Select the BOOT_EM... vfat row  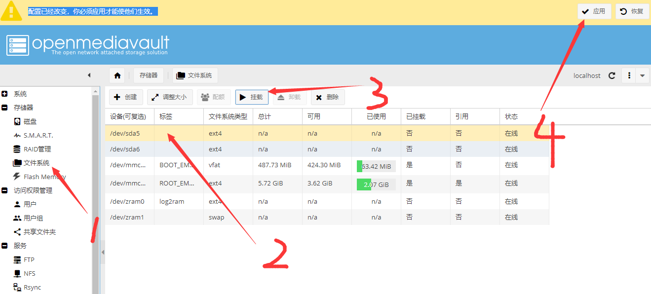pyautogui.click(x=327, y=166)
